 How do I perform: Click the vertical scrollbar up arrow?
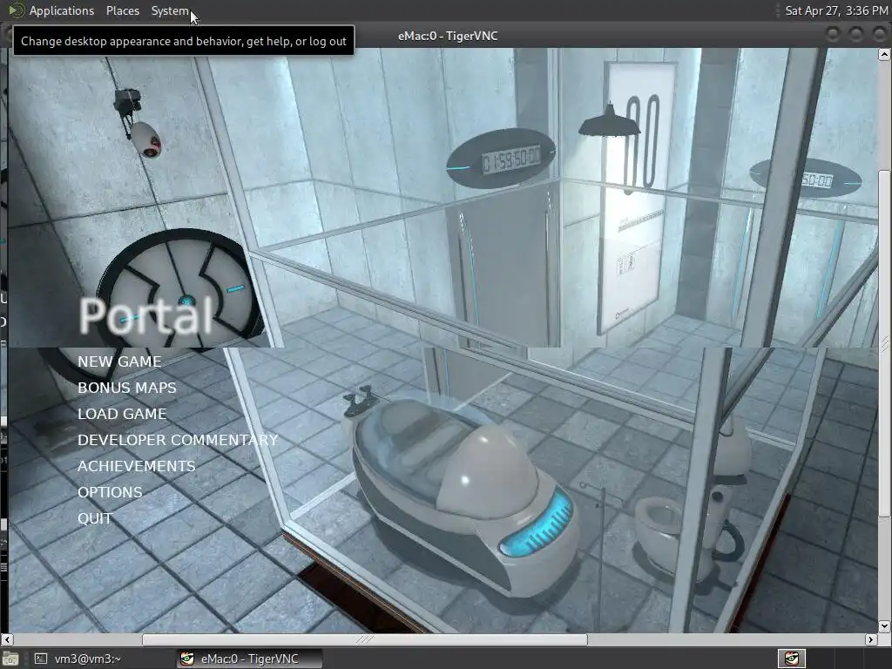(x=884, y=55)
